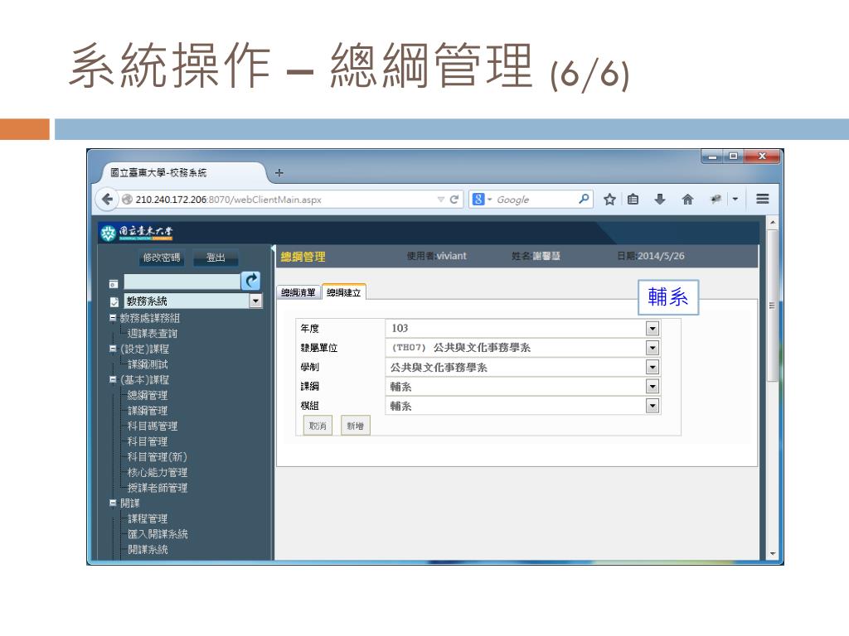Screen dimensions: 849x636
Task: Click the browser back arrow button
Action: (x=107, y=200)
